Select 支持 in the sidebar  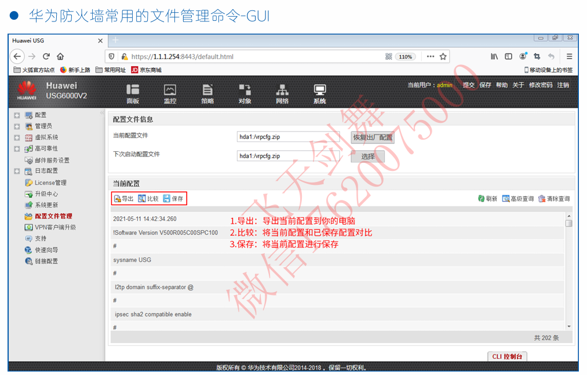35,239
